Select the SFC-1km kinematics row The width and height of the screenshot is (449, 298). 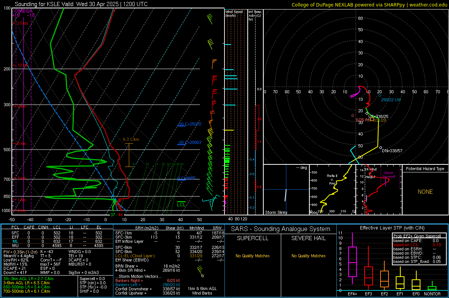coord(169,233)
